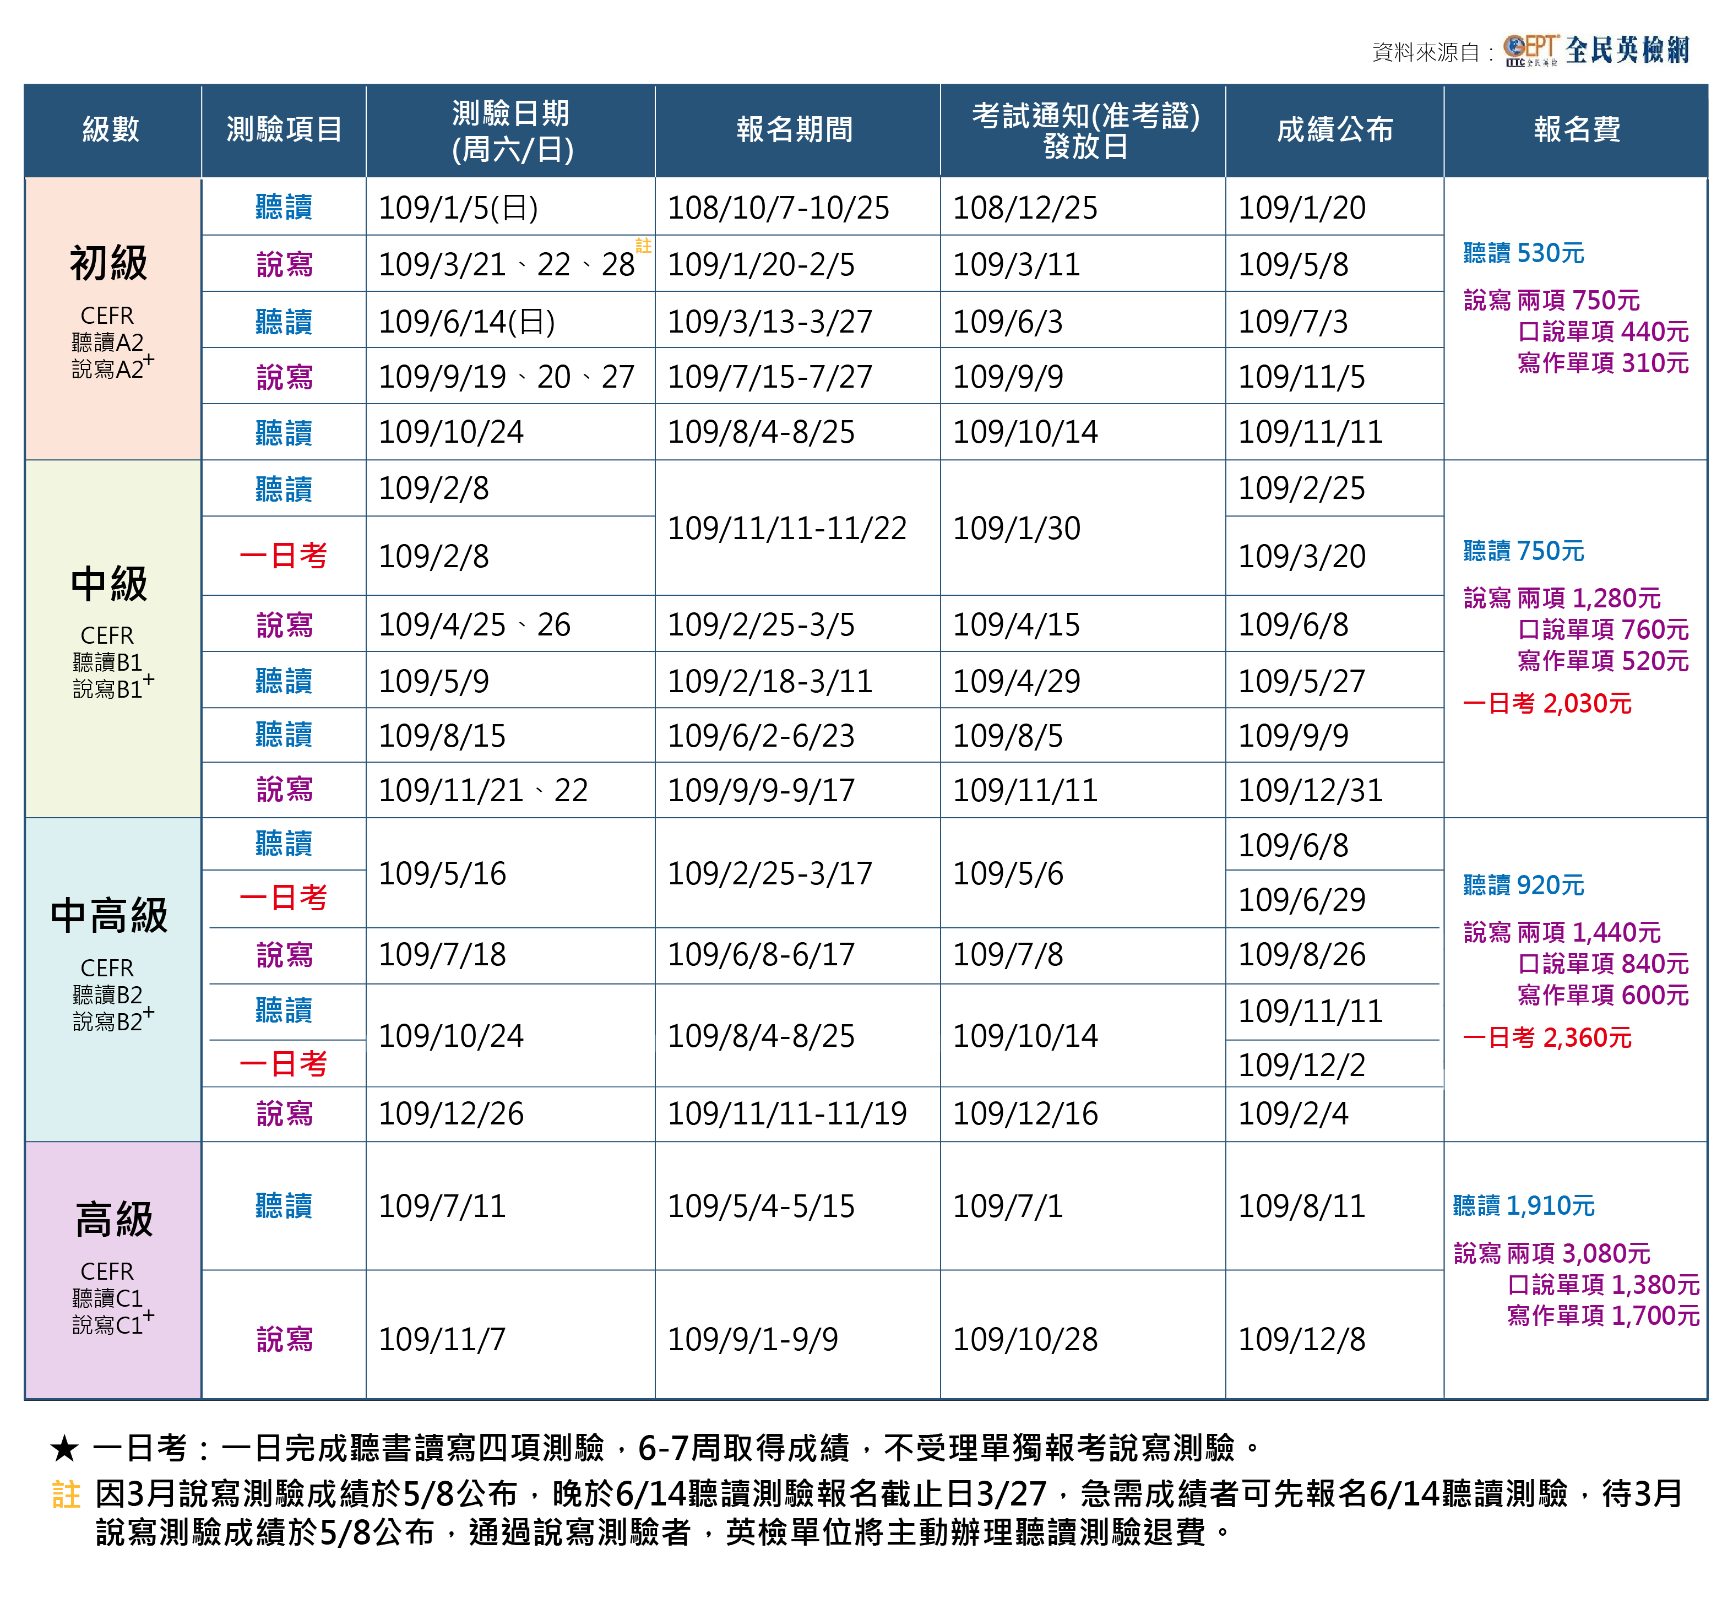Click fee text 寫作單項 1,700元
This screenshot has height=1609, width=1733.
click(1603, 1316)
